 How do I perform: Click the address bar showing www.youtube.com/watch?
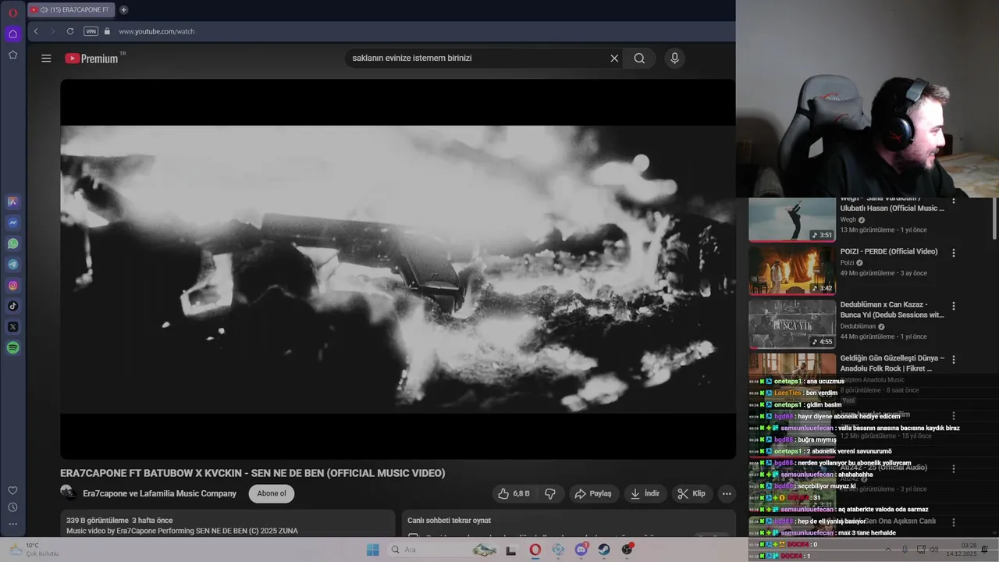coord(156,31)
